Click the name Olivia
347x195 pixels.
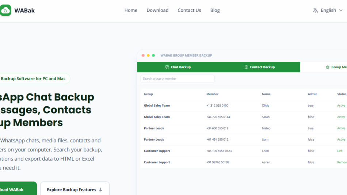[x=266, y=106]
